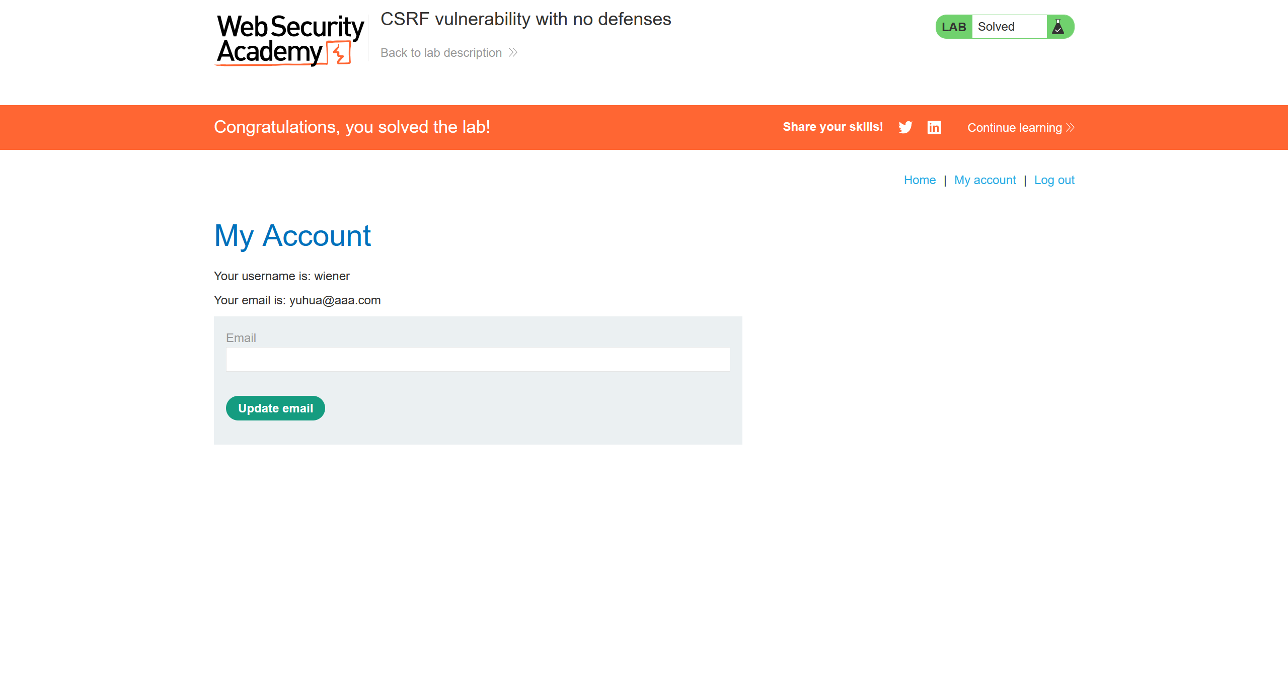
Task: Click the My Account heading
Action: [292, 235]
